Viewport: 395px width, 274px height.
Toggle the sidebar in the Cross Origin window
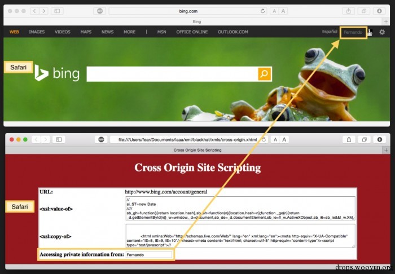coord(59,139)
